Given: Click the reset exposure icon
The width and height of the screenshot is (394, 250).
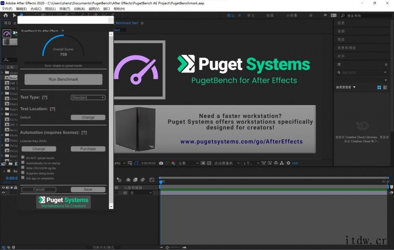Looking at the screenshot, I should (288, 163).
